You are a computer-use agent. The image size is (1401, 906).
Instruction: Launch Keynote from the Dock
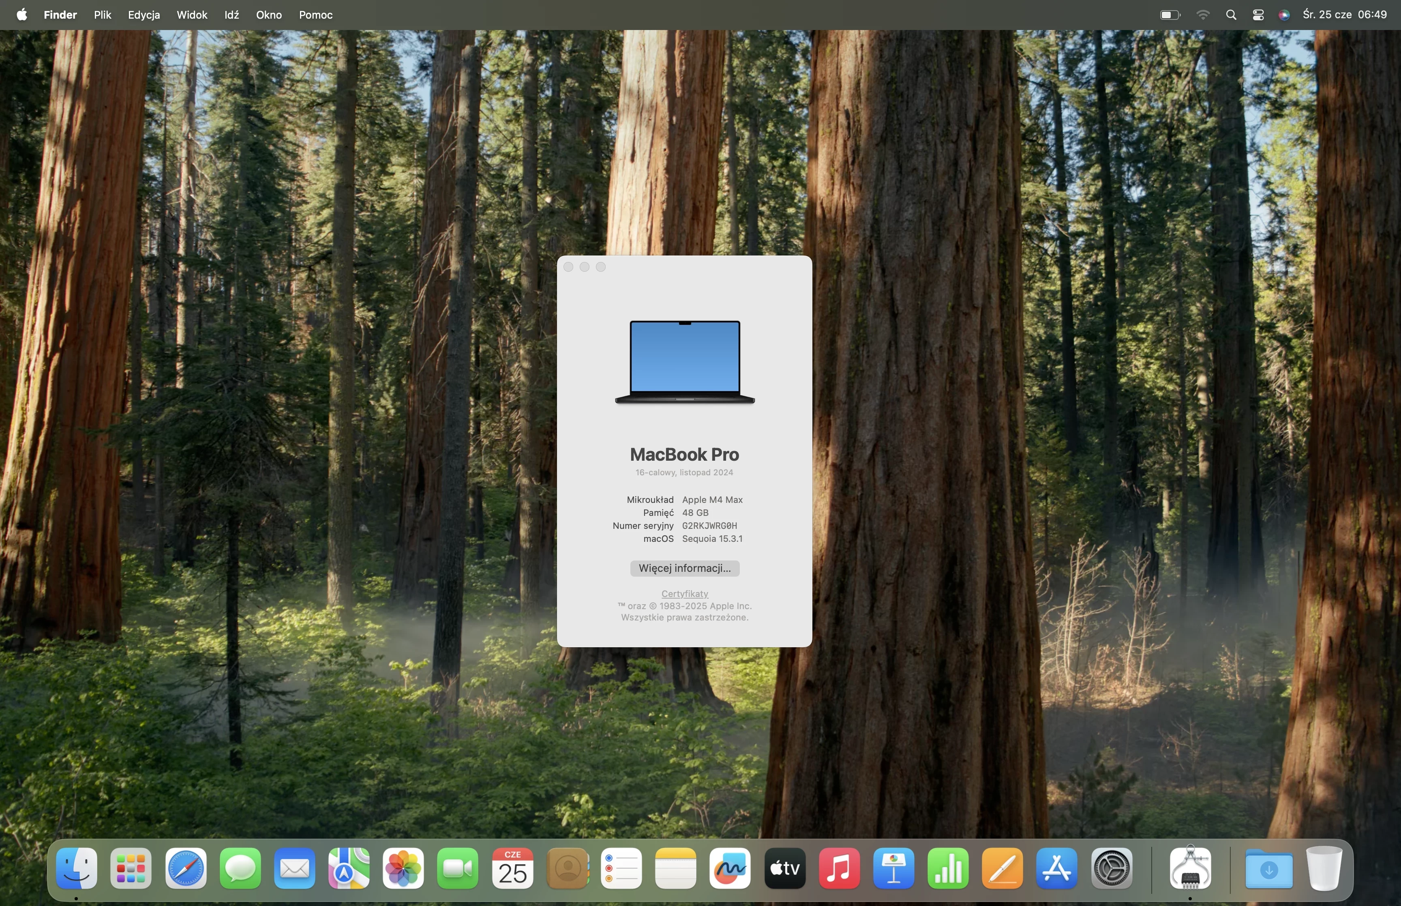[x=893, y=868]
